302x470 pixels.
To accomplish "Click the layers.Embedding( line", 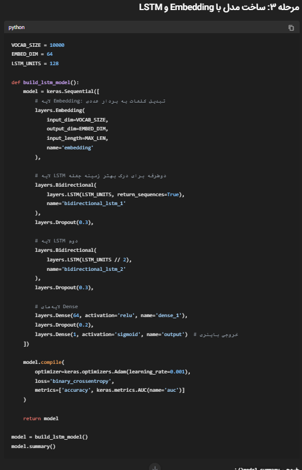I will click(60, 110).
